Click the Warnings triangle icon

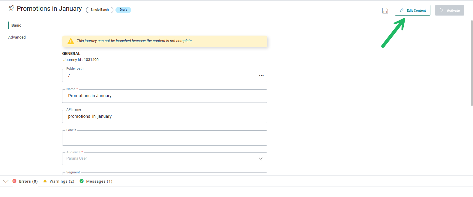45,181
